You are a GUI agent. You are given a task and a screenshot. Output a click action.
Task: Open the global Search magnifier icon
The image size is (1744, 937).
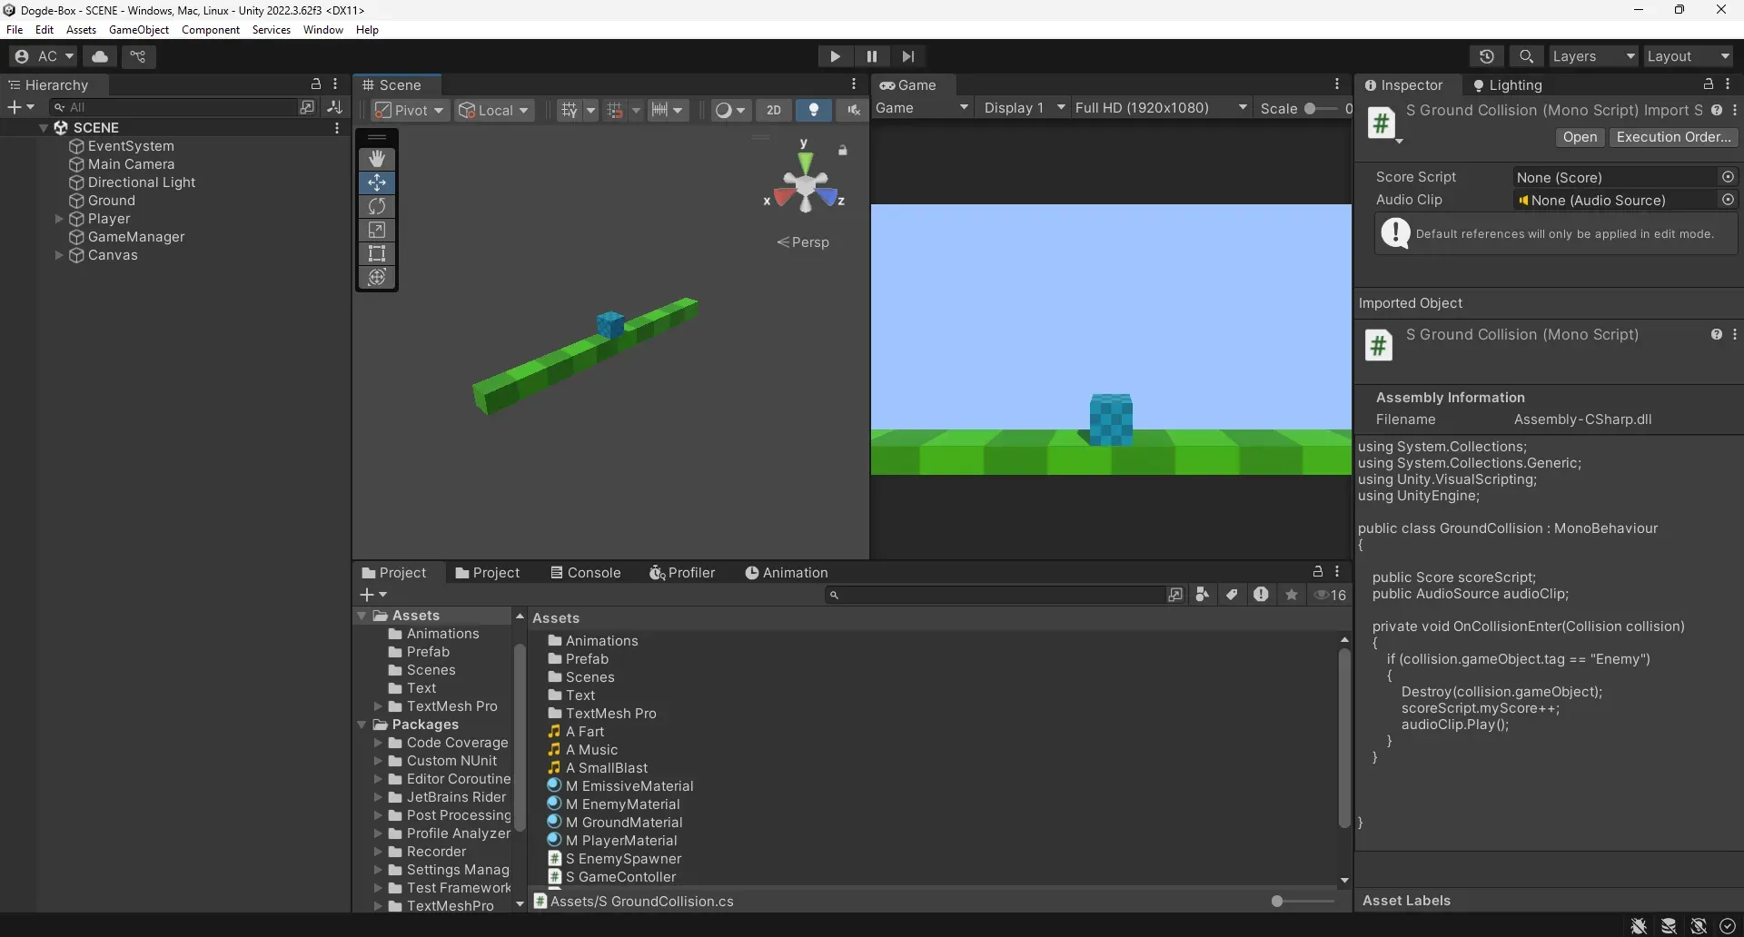(1527, 56)
